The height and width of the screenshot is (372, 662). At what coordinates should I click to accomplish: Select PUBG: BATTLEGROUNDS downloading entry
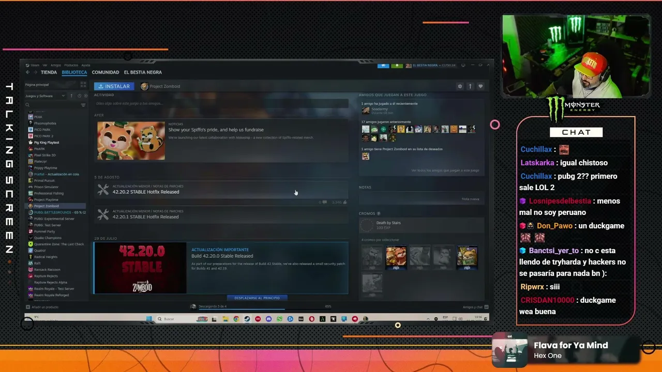57,212
